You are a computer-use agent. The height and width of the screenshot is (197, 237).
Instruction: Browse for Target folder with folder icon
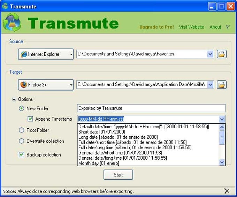222,85
